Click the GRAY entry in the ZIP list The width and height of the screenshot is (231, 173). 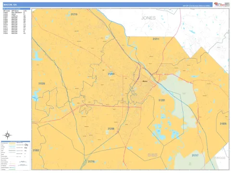point(13,14)
